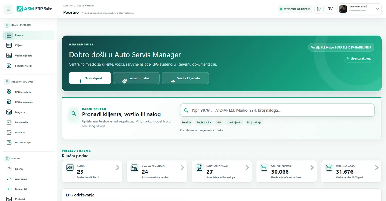Open the Klijenti card chevron arrow
The height and width of the screenshot is (201, 386).
point(118,168)
